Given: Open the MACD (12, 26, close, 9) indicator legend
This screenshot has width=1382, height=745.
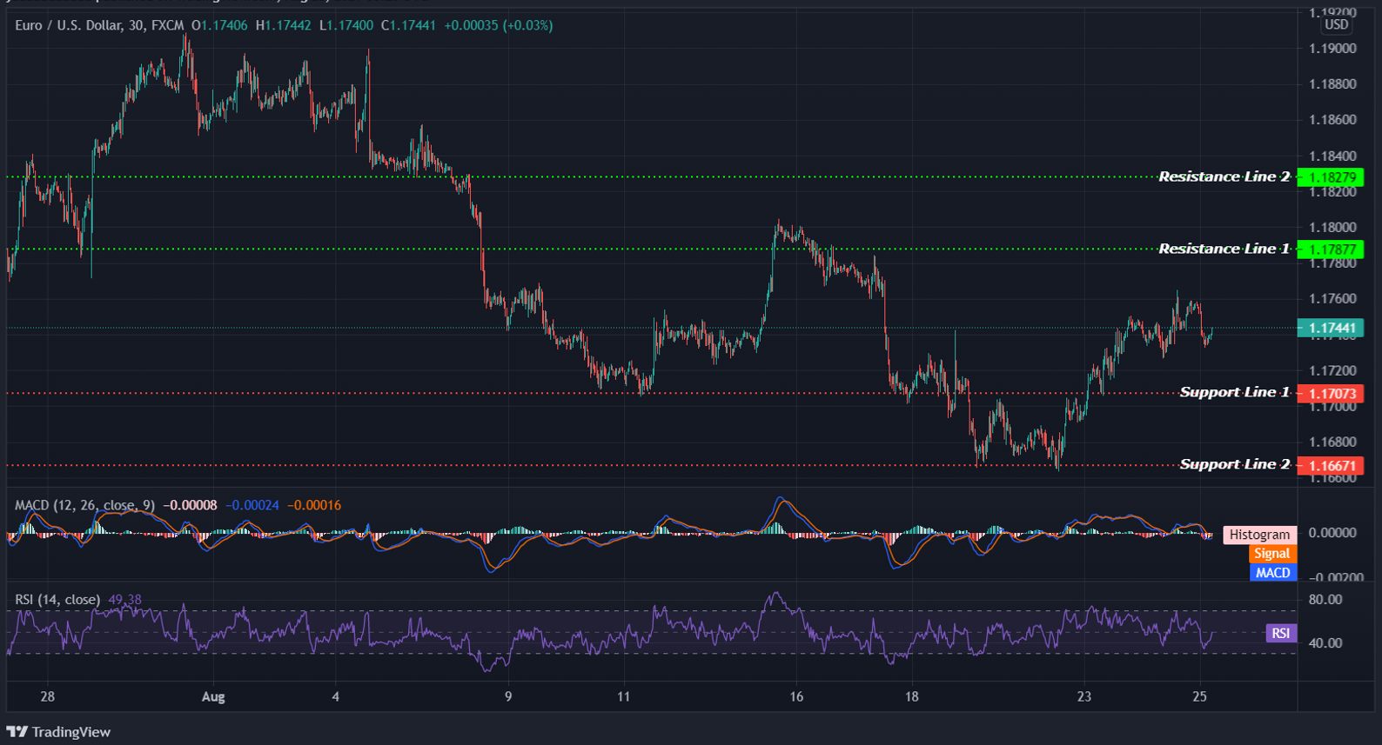Looking at the screenshot, I should (84, 505).
